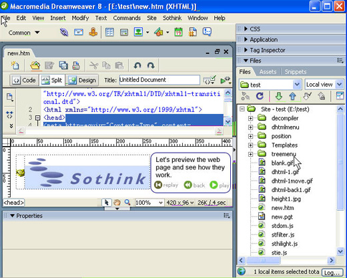Click the Server-Side Include icon
The height and width of the screenshot is (278, 347).
point(193,32)
